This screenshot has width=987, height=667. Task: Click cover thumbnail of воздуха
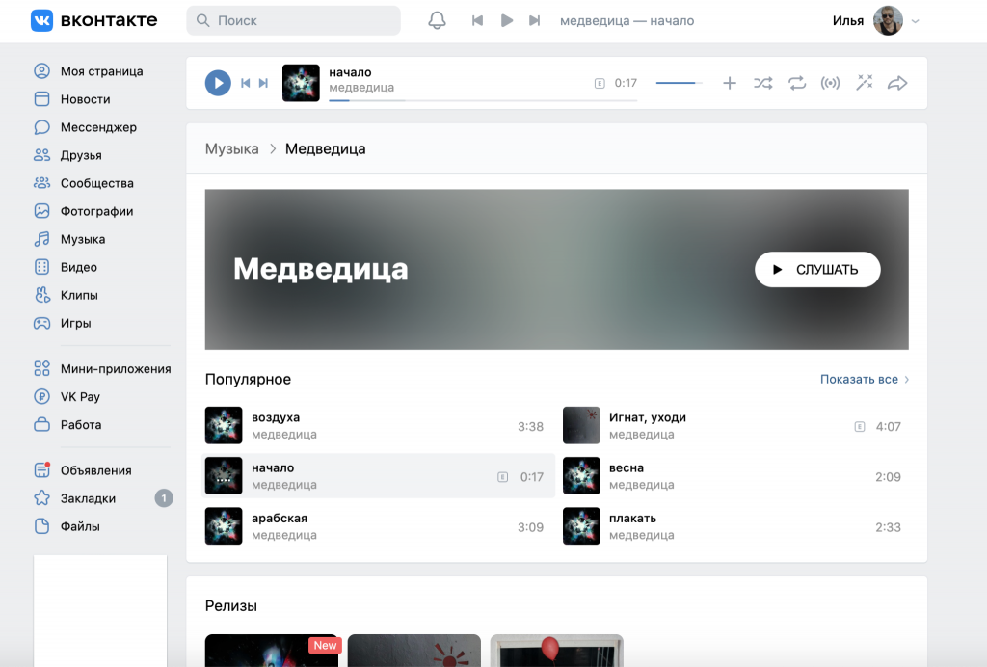click(x=224, y=425)
